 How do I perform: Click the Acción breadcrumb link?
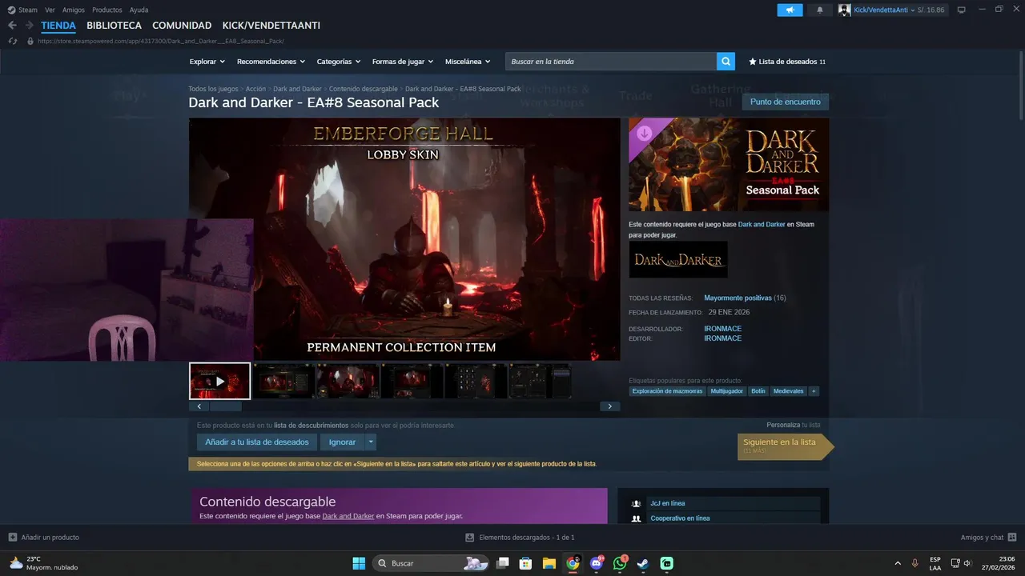[255, 89]
